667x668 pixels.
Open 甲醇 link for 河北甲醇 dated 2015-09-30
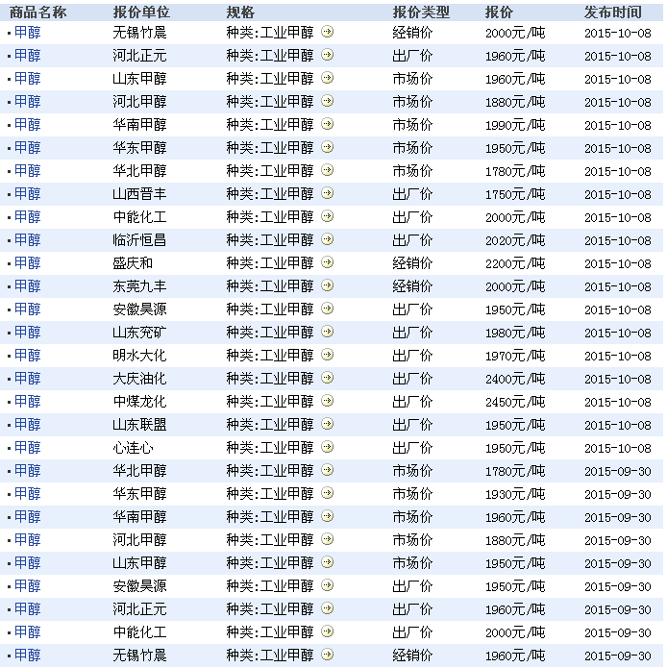[28, 540]
